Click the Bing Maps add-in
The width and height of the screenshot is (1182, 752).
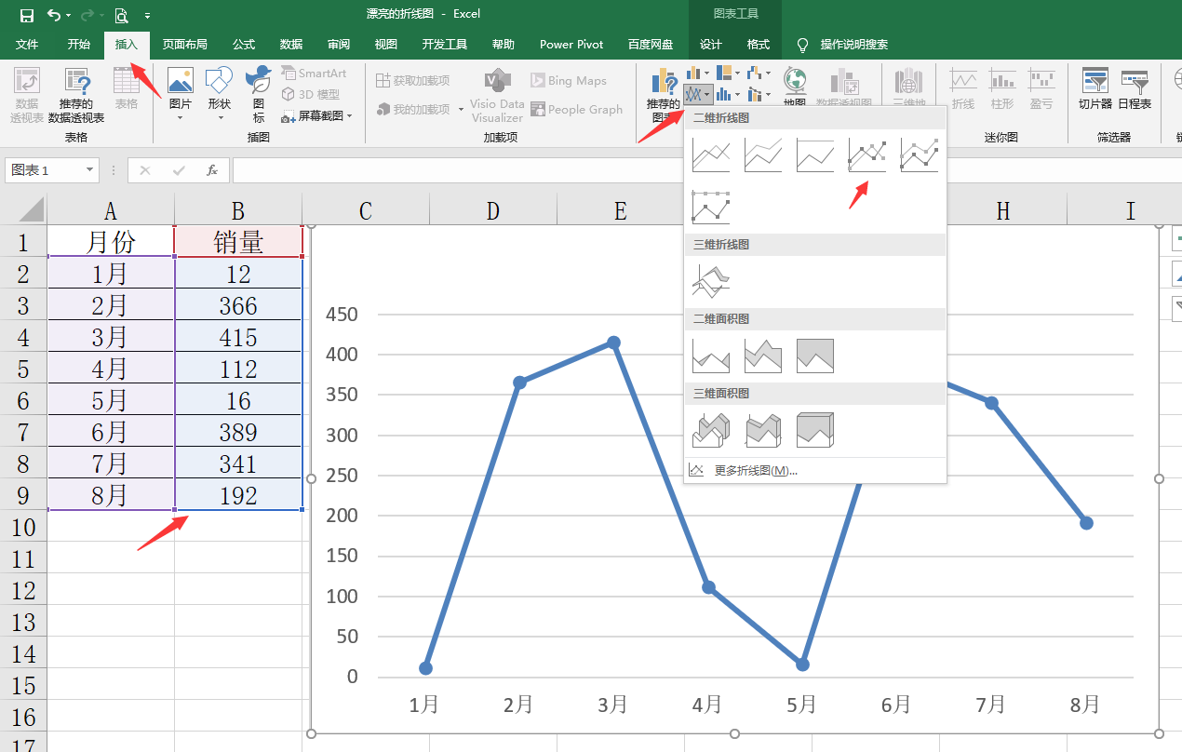point(569,81)
